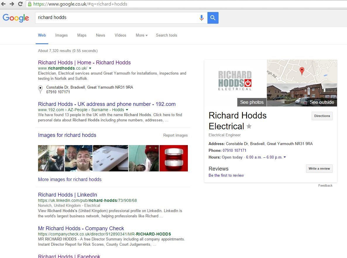Switch to the Maps tab

click(x=82, y=35)
